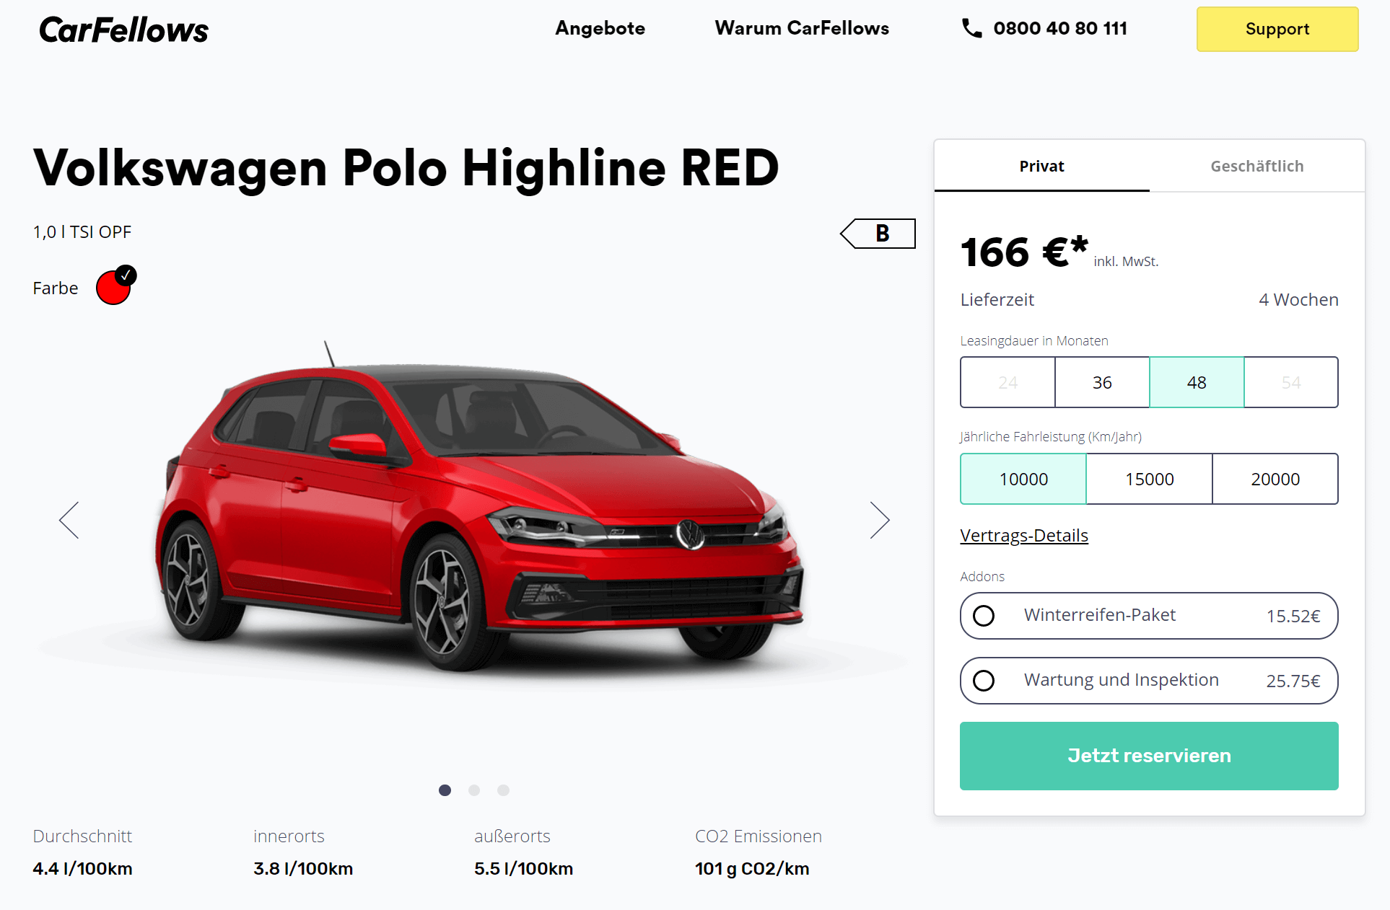1390x910 pixels.
Task: Open Warum CarFellows page
Action: [x=802, y=28]
